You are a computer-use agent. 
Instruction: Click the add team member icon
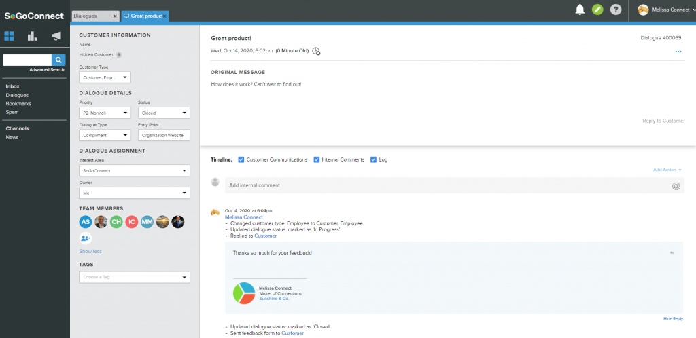click(86, 238)
